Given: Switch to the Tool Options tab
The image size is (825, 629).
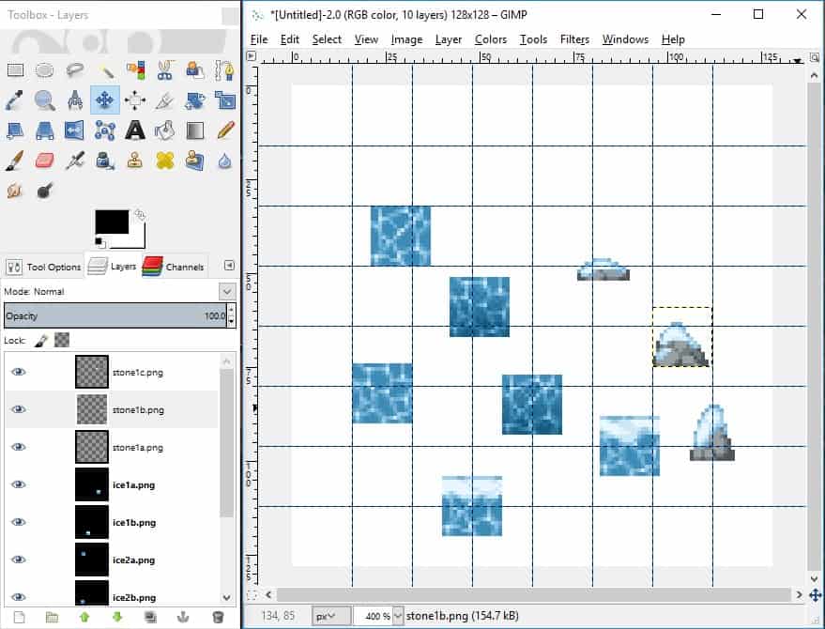Looking at the screenshot, I should [44, 267].
